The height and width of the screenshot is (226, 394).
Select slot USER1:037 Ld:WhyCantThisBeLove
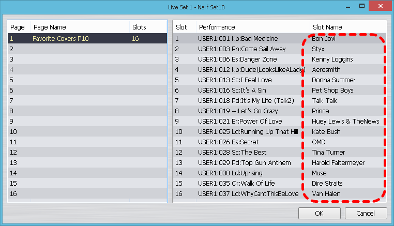tap(280, 193)
